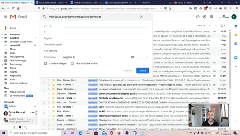Open the account avatar with letter F
Viewport: 240px width, 136px height.
[234, 17]
